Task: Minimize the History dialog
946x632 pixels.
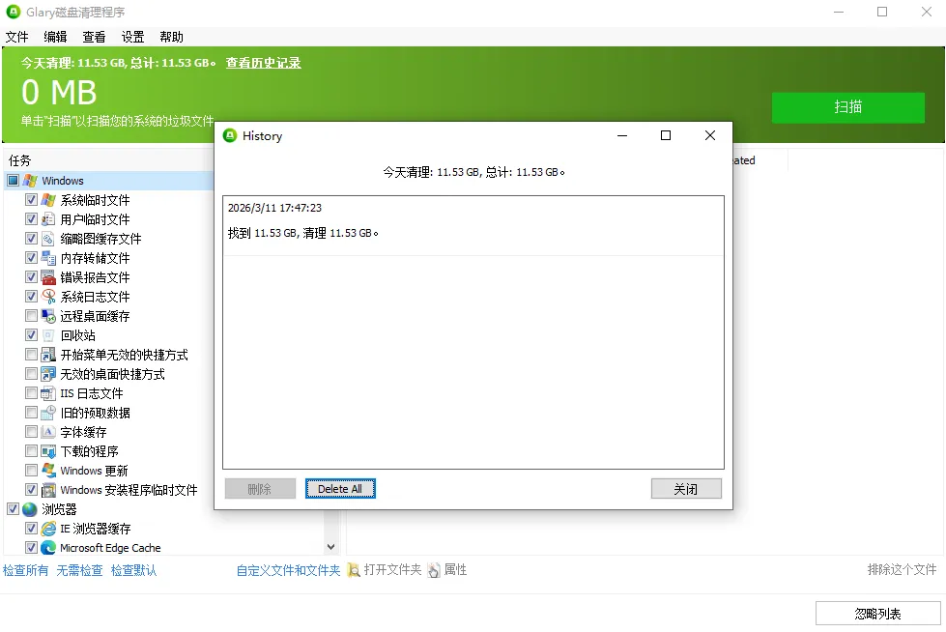Action: click(x=622, y=135)
